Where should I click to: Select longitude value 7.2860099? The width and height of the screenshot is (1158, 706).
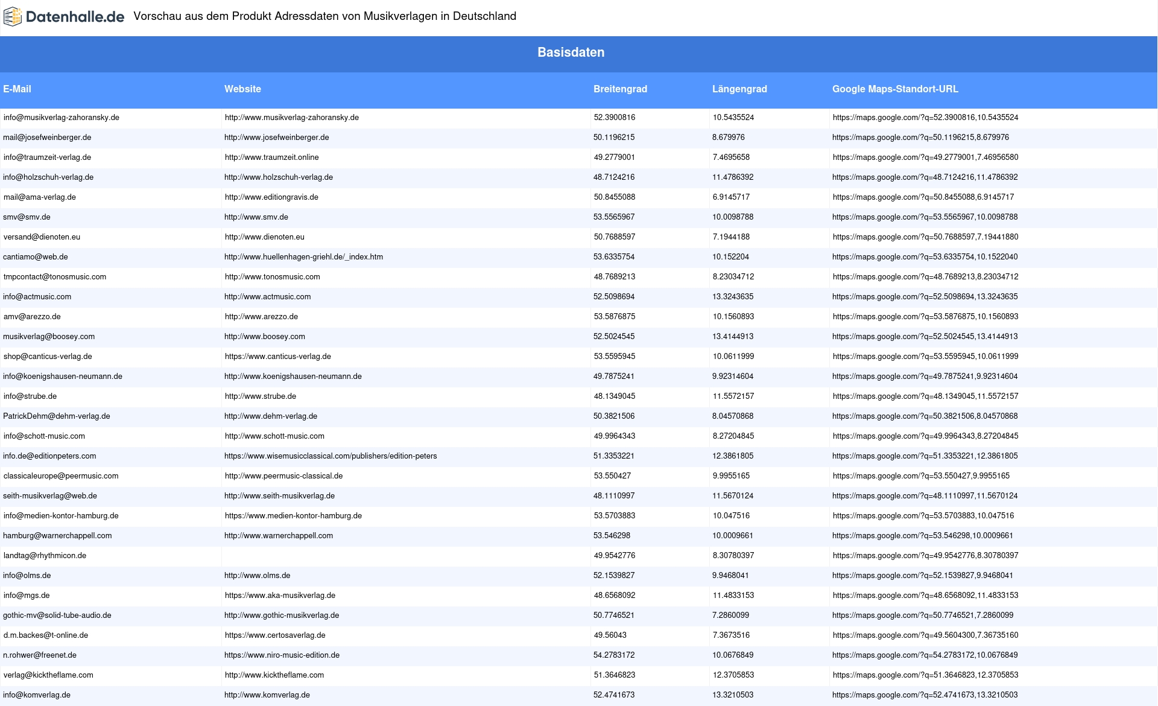[x=730, y=615]
